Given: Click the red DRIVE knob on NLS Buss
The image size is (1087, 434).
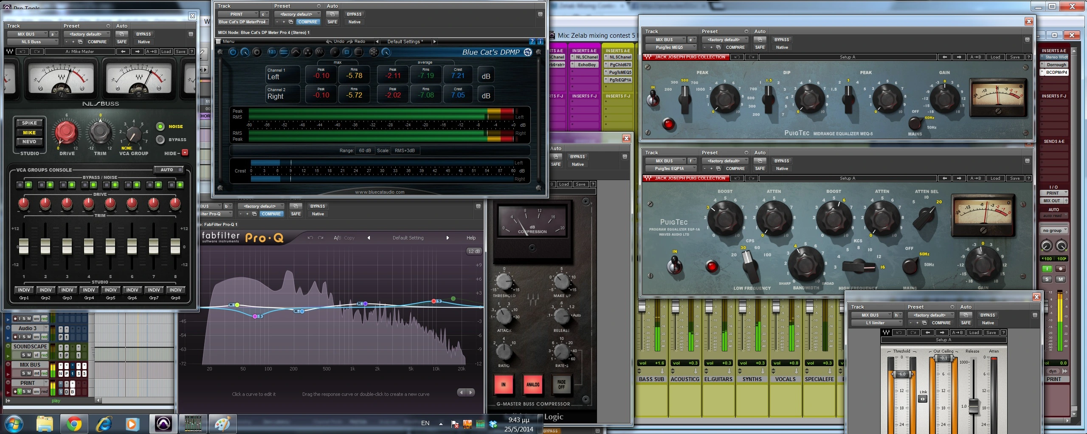Looking at the screenshot, I should click(x=67, y=132).
